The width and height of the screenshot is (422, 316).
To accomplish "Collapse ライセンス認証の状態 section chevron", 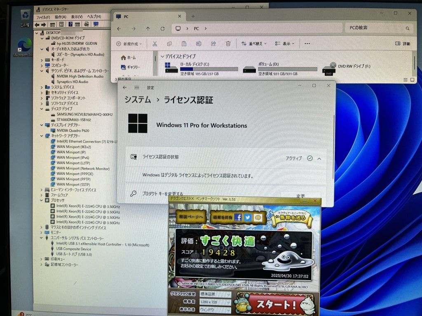I will [x=319, y=159].
